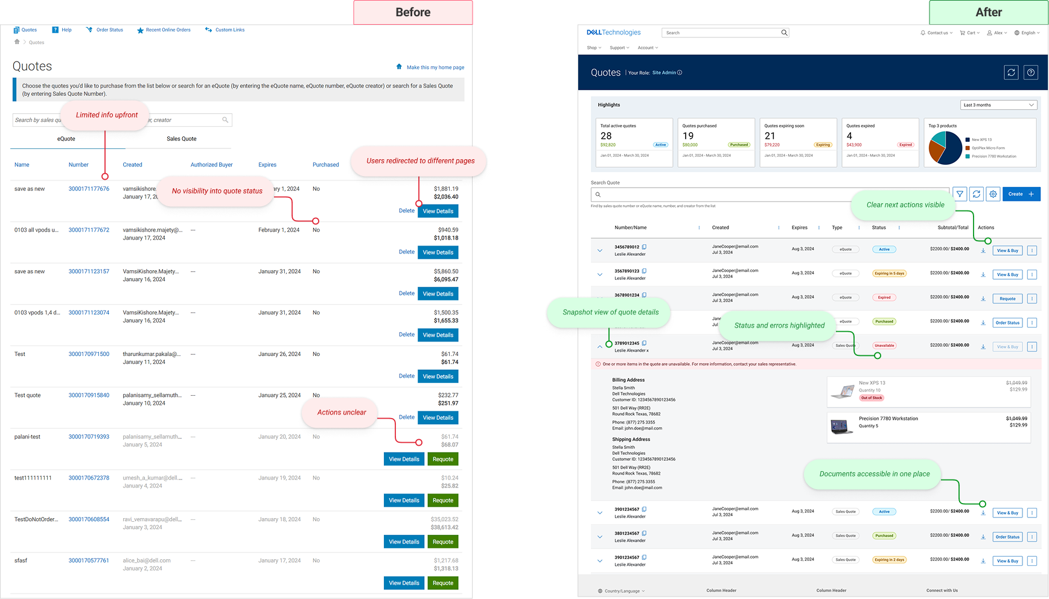Open Created column options menu in After view
Image resolution: width=1049 pixels, height=599 pixels.
[779, 227]
